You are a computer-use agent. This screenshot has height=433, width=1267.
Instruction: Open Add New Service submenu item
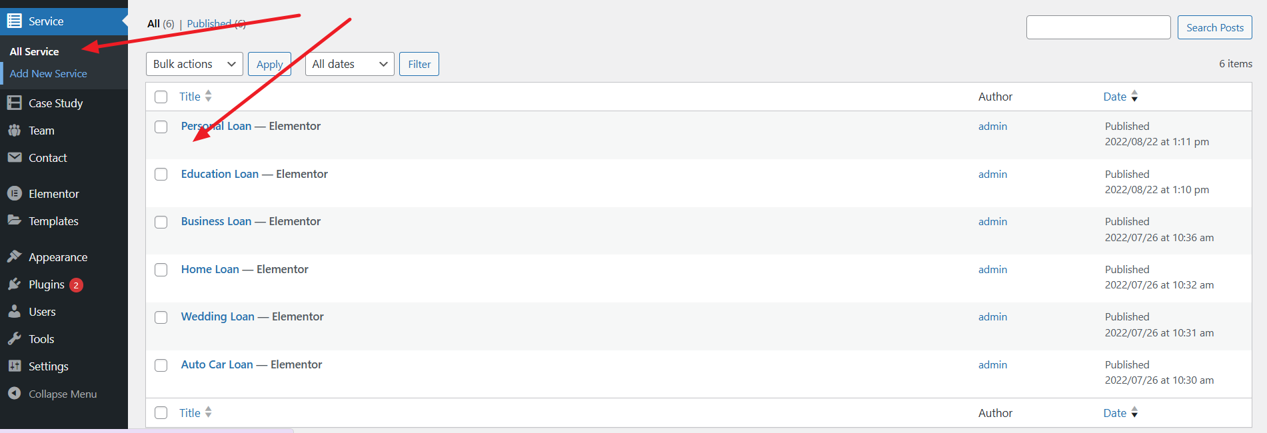tap(48, 73)
